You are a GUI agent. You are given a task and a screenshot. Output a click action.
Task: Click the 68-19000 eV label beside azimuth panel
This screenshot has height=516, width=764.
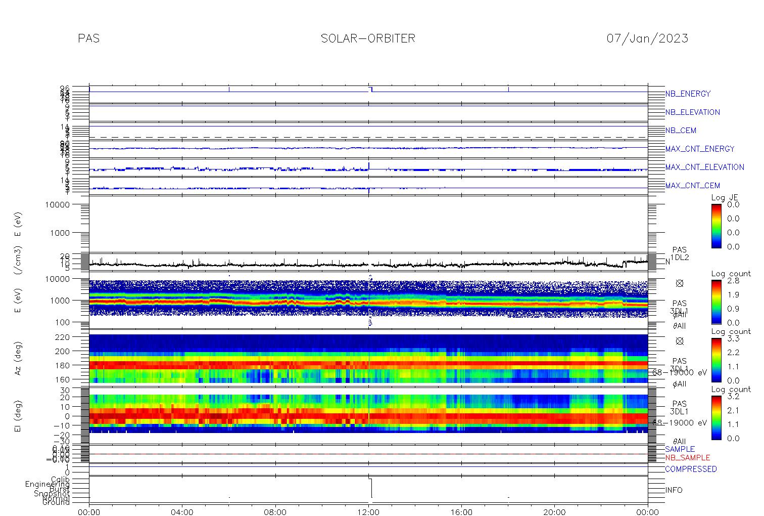tap(679, 372)
